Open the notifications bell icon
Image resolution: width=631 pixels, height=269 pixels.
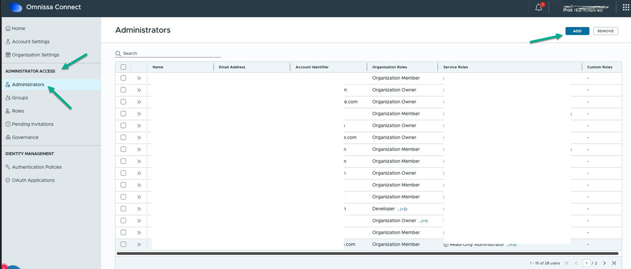click(x=539, y=7)
